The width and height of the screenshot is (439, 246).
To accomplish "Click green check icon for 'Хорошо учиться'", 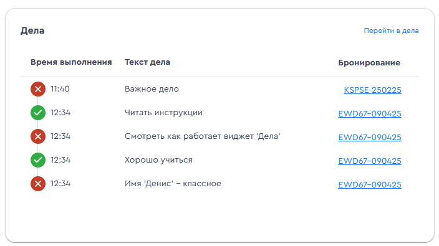I will pyautogui.click(x=38, y=160).
